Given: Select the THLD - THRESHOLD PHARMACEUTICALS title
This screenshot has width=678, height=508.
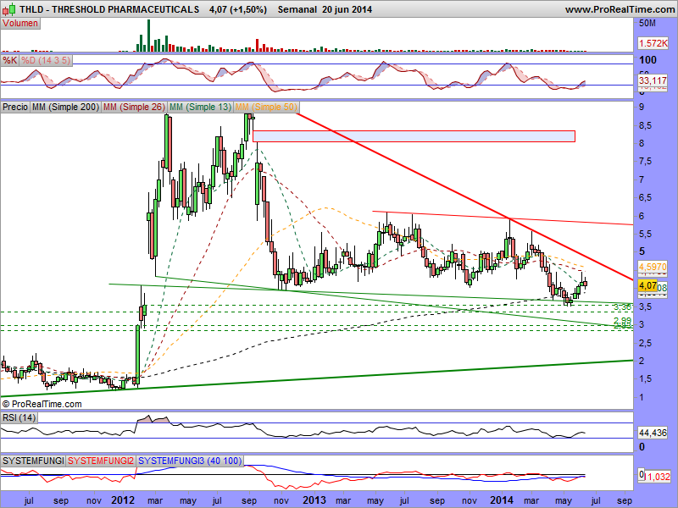Looking at the screenshot, I should (x=109, y=9).
